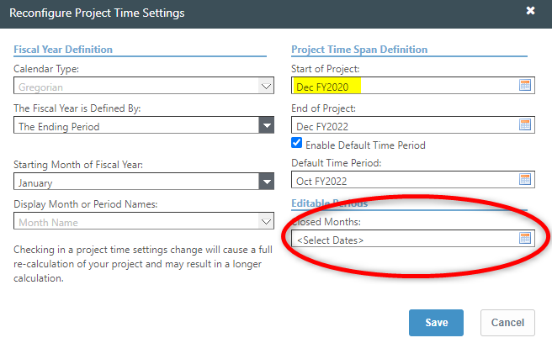Uncheck Enable Default Time Period checkbox
The image size is (552, 343).
(297, 145)
